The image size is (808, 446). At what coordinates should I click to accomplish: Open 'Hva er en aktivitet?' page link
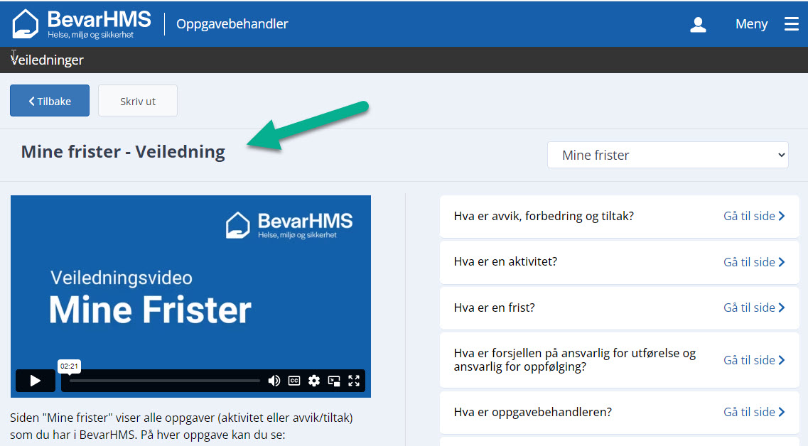(753, 262)
